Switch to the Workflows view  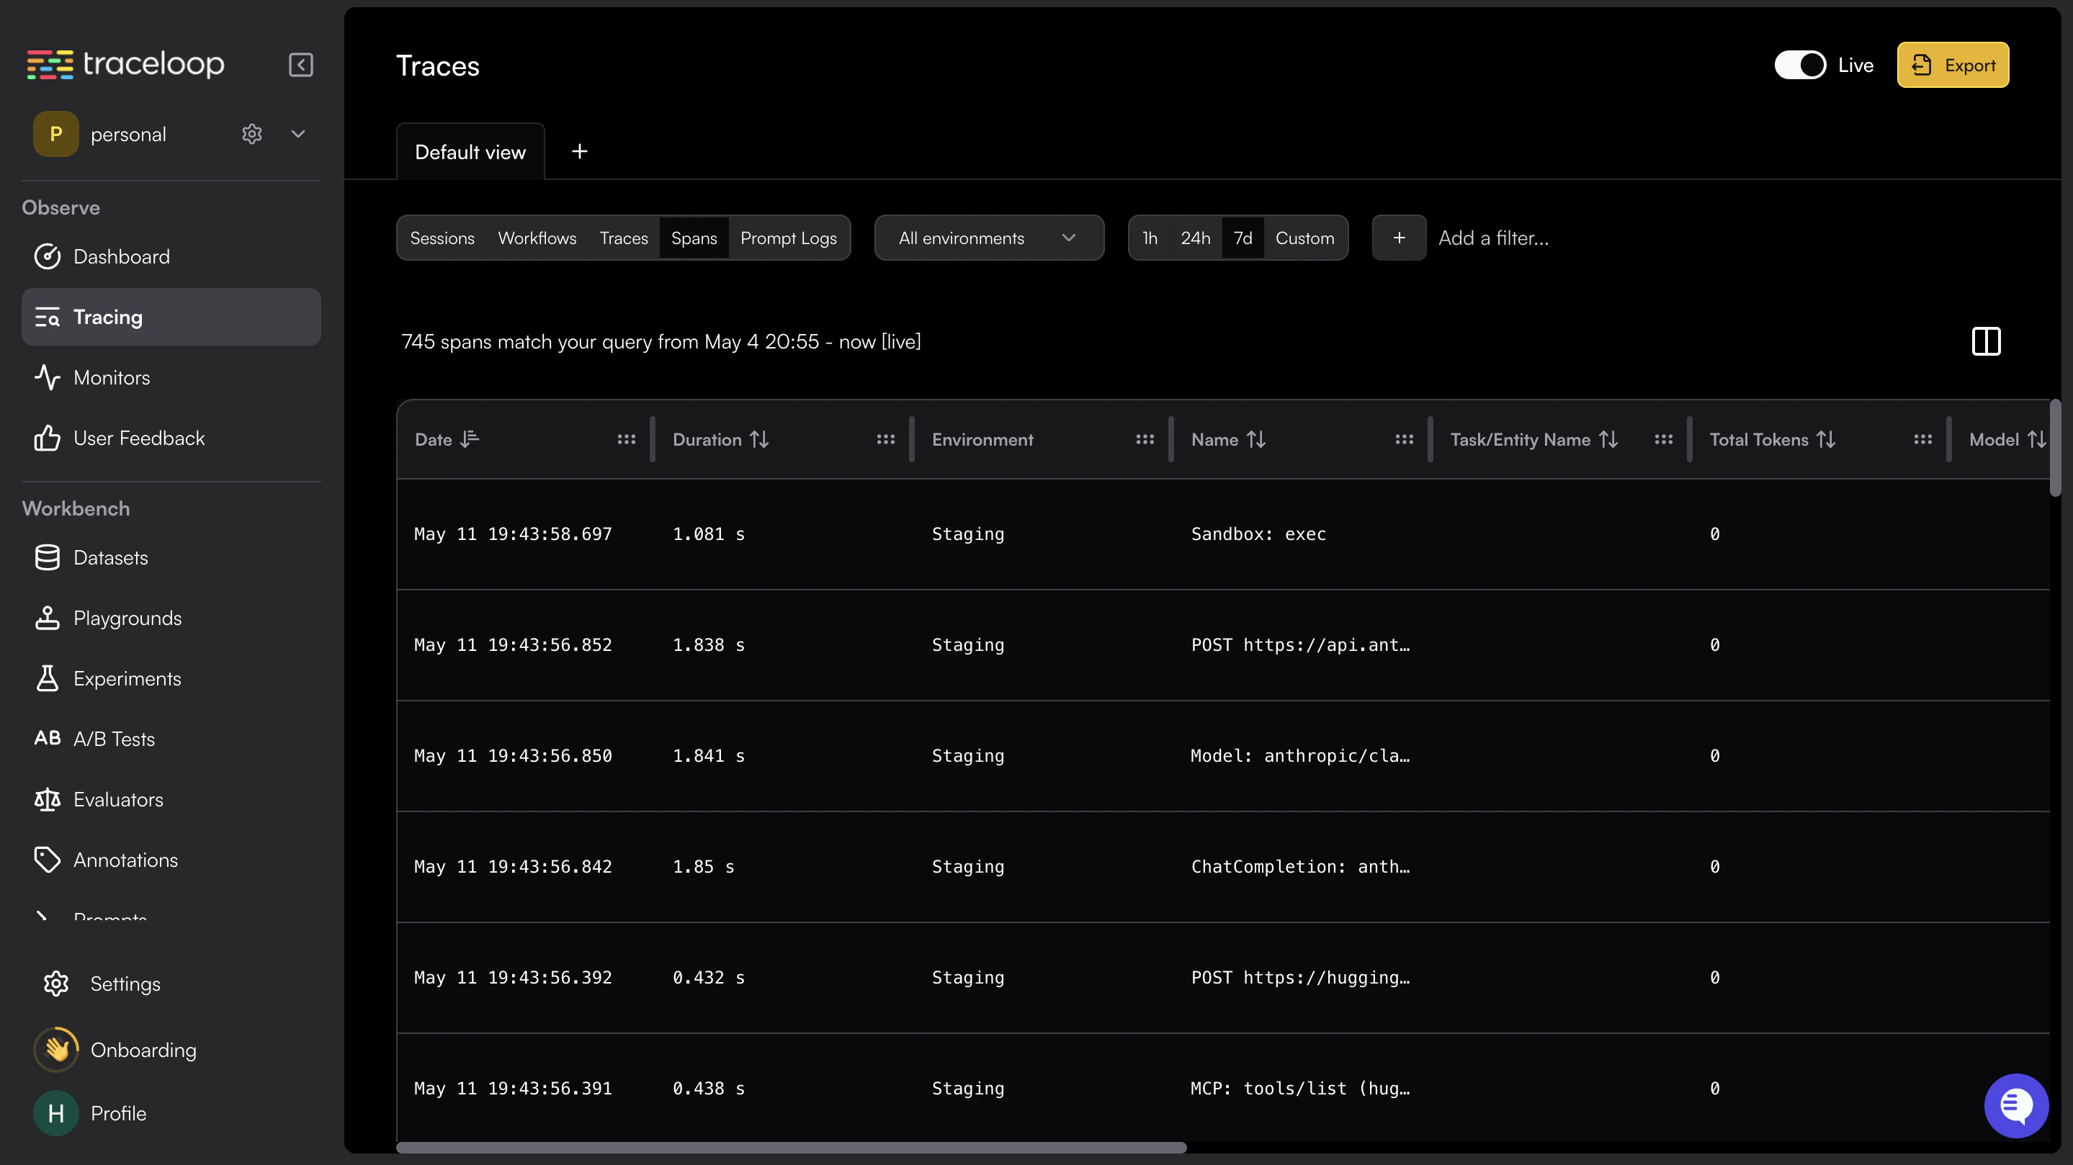537,238
